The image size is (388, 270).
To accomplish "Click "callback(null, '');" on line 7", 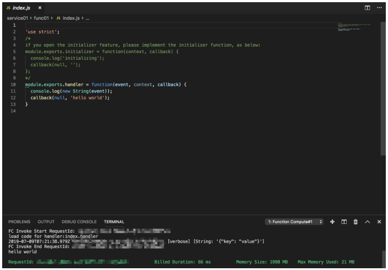I will [x=55, y=65].
